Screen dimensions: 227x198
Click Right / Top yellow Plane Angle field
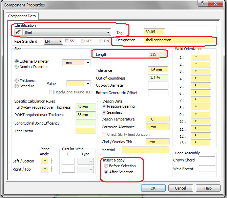(45, 169)
